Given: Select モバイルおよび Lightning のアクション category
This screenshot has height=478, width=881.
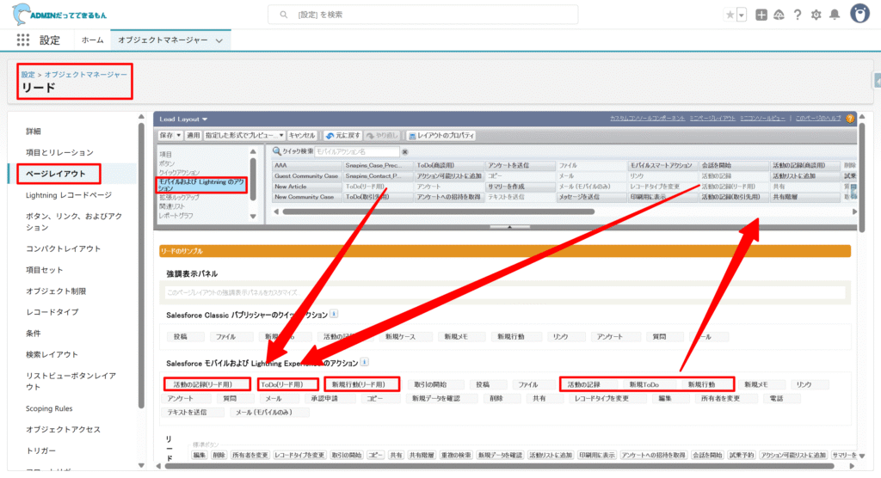Looking at the screenshot, I should pyautogui.click(x=201, y=185).
